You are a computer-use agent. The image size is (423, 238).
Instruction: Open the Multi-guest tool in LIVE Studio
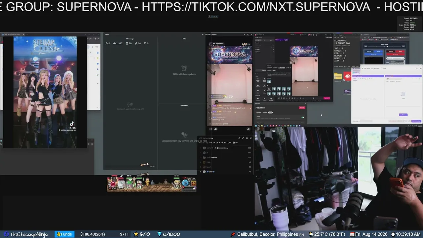tap(257, 86)
